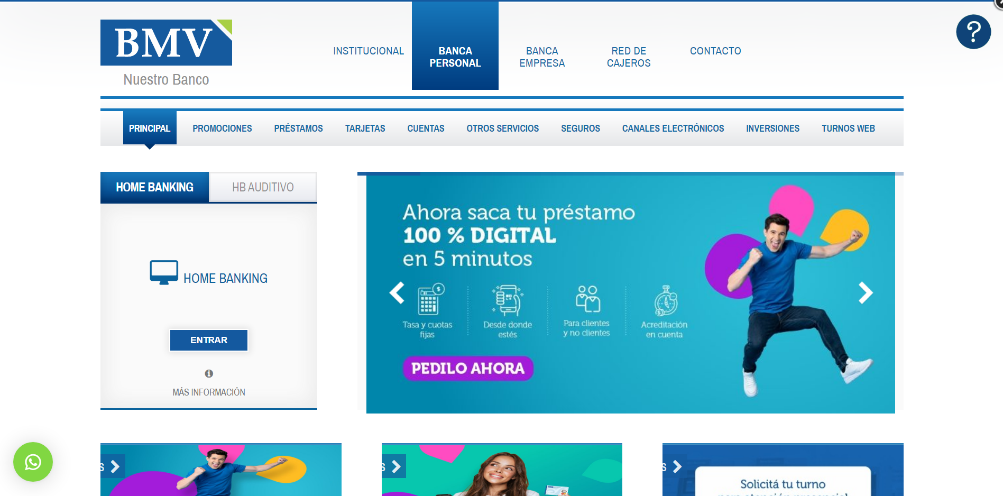Image resolution: width=1003 pixels, height=496 pixels.
Task: Switch to the HB AUDITIVO tab
Action: point(263,187)
